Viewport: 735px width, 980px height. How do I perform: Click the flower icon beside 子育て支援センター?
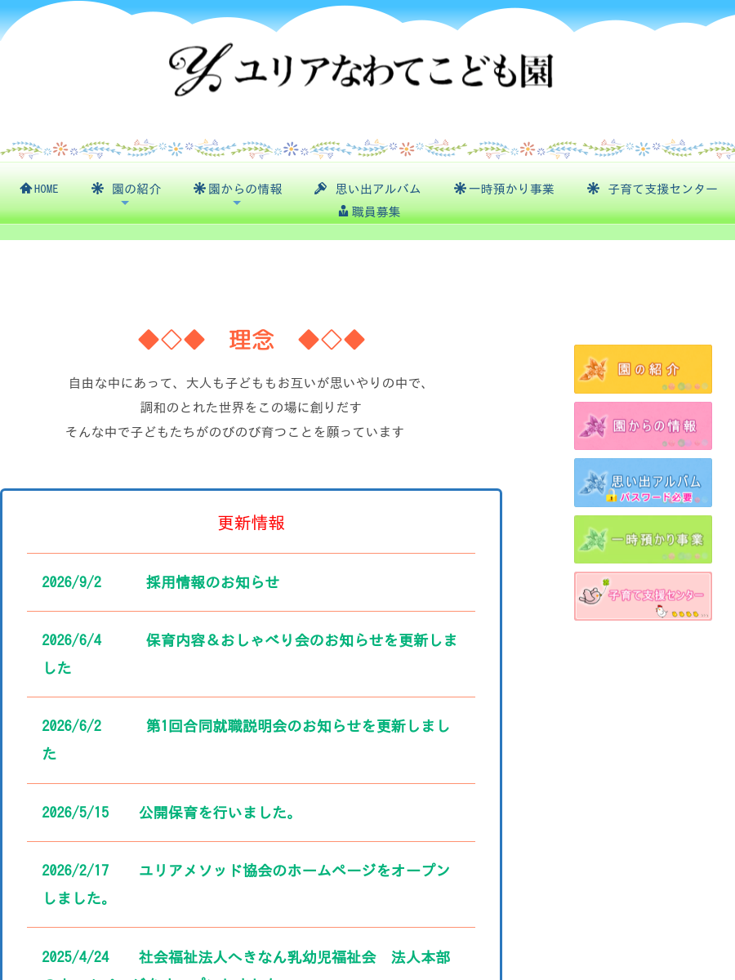tap(593, 189)
